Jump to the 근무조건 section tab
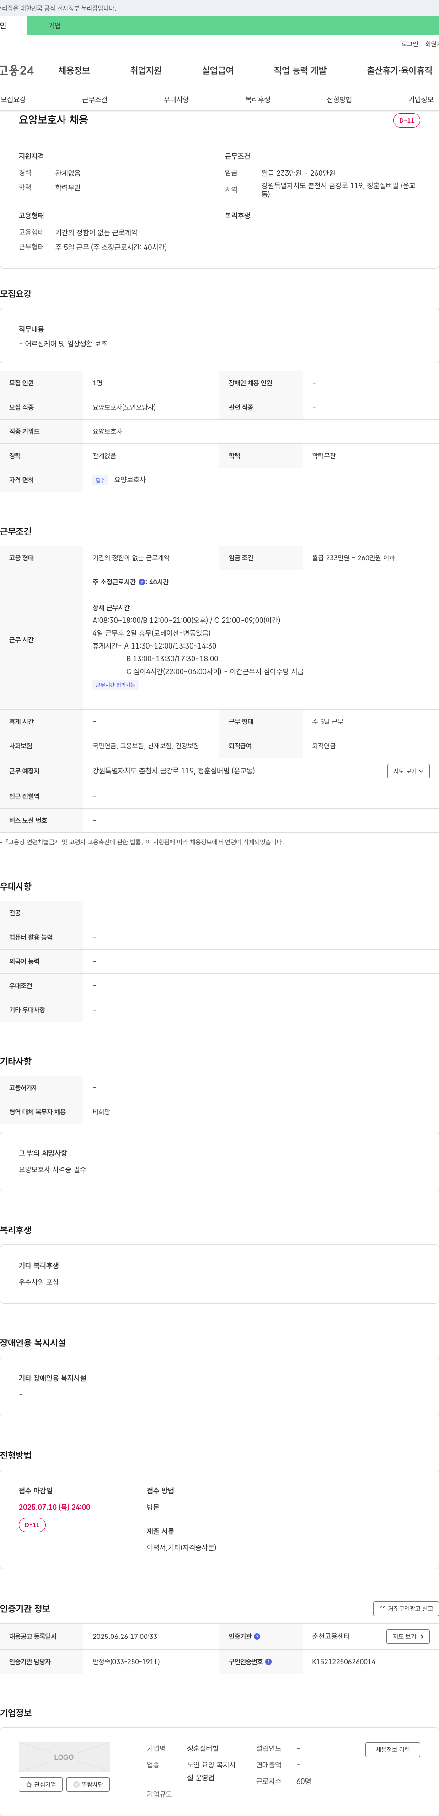Image resolution: width=439 pixels, height=1816 pixels. coord(94,99)
